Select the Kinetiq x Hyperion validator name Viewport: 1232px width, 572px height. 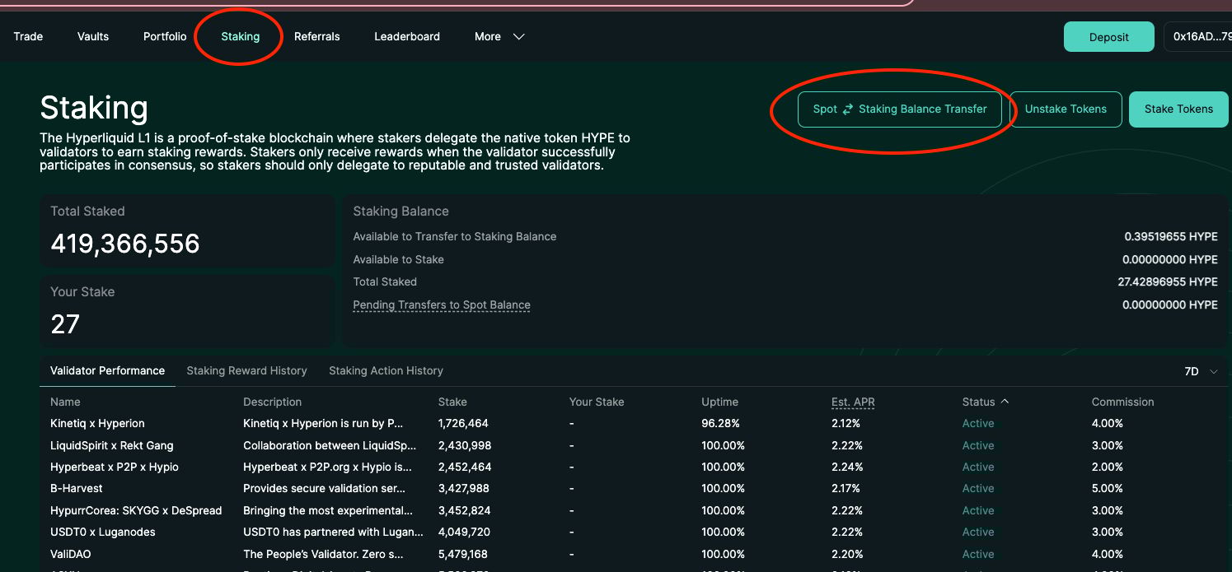(x=97, y=423)
